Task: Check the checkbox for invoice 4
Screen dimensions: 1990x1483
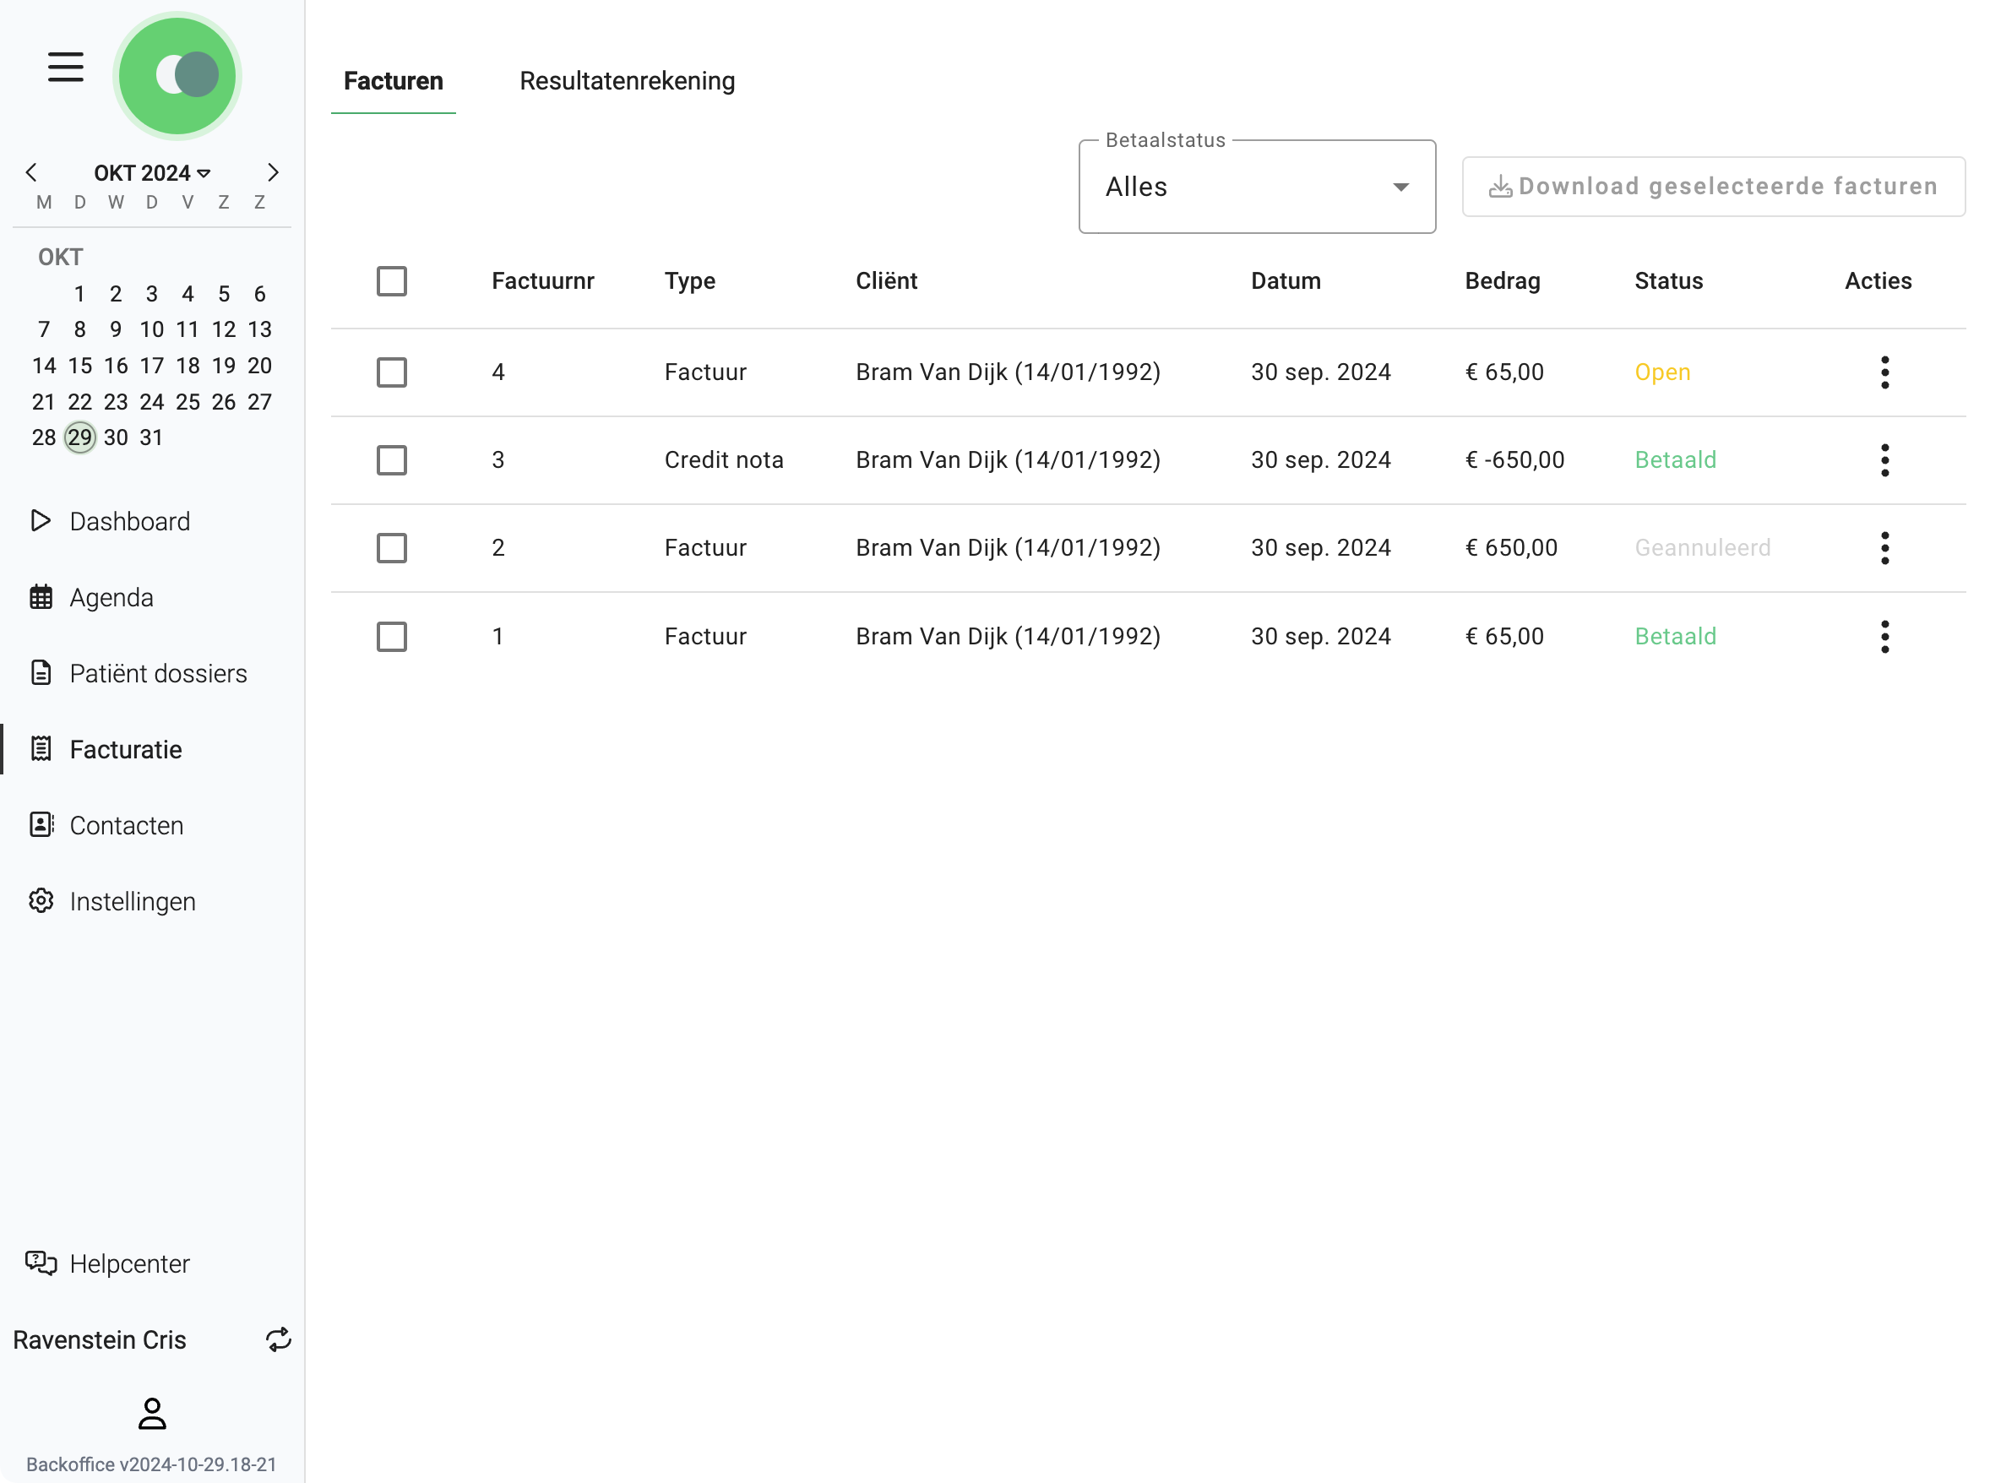Action: pyautogui.click(x=391, y=372)
